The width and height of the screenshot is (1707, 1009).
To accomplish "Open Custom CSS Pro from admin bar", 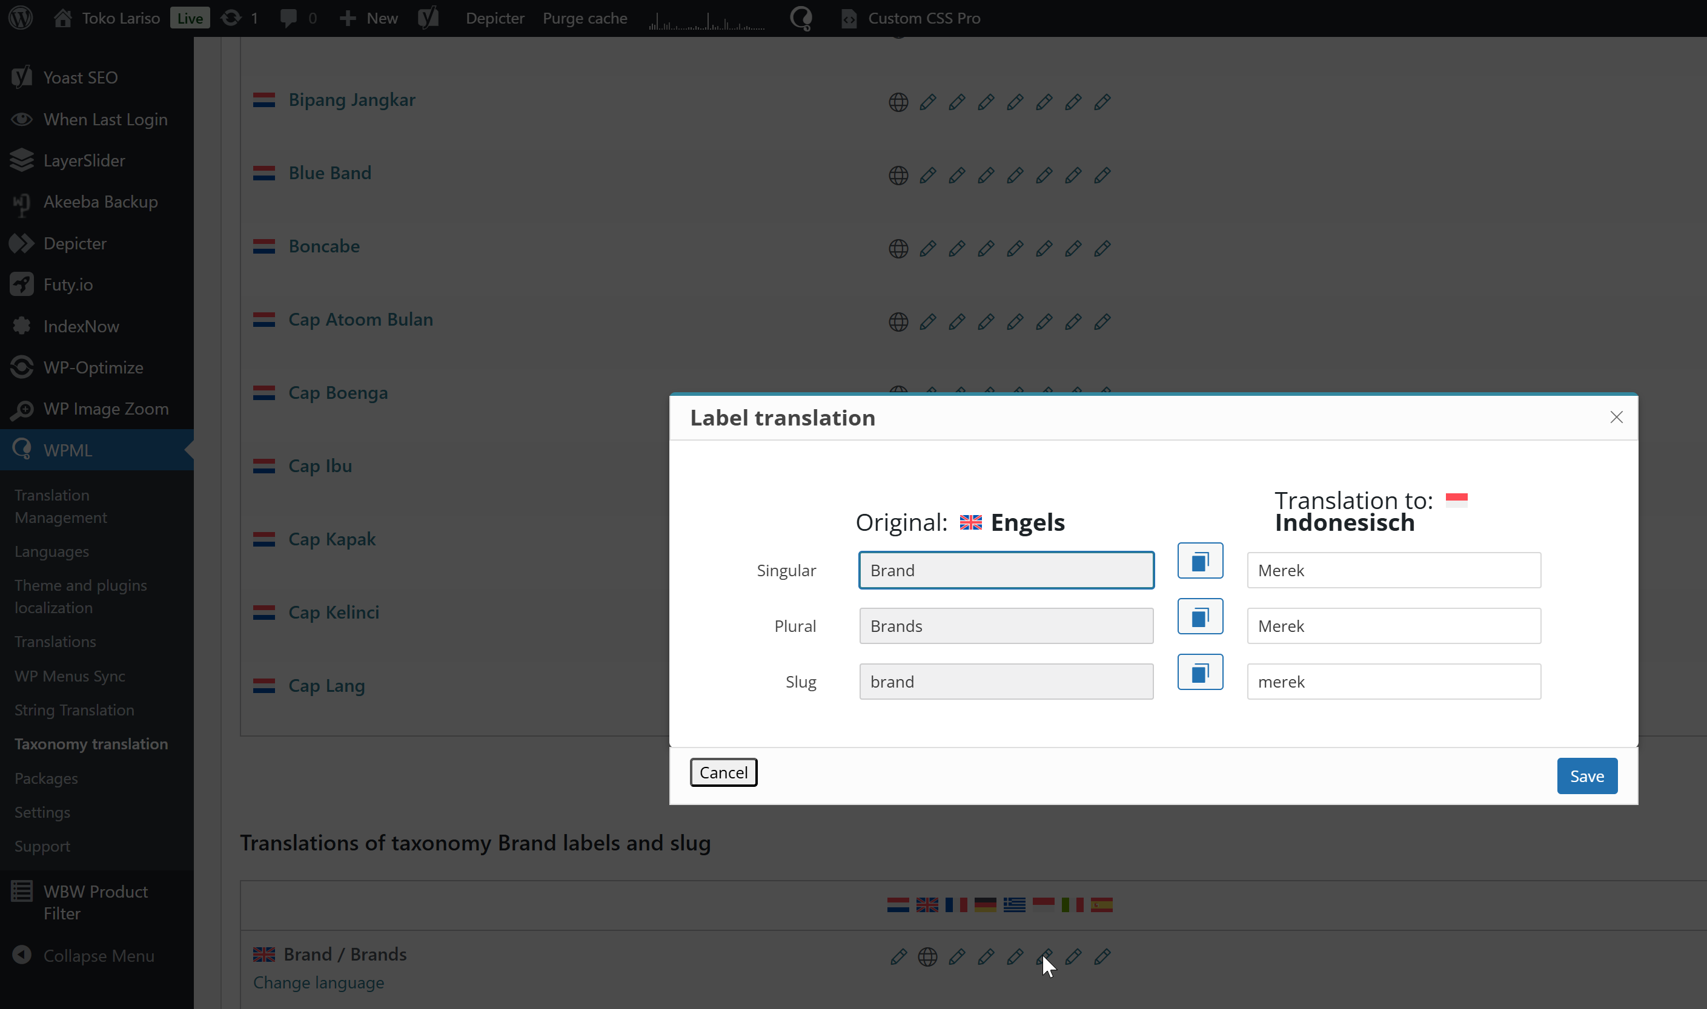I will (911, 18).
